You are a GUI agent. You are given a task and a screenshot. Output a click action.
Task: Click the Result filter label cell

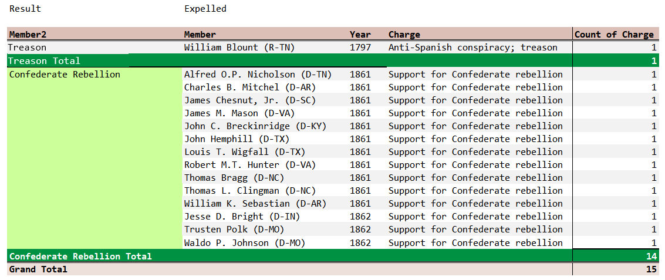(x=25, y=9)
